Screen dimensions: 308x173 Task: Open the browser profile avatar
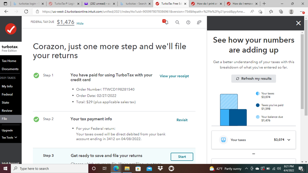click(291, 12)
